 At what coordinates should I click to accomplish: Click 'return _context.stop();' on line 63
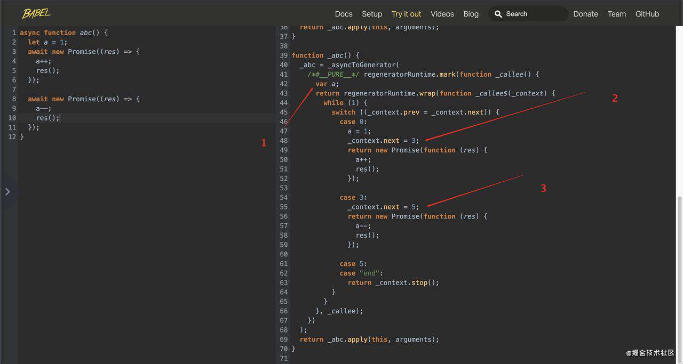394,282
